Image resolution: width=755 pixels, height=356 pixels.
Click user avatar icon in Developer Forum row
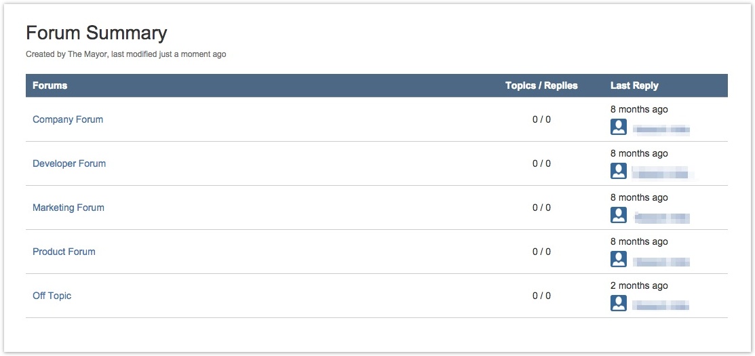[x=618, y=172]
